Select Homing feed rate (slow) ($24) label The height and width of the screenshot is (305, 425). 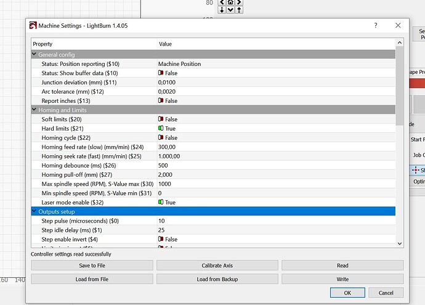click(x=92, y=147)
